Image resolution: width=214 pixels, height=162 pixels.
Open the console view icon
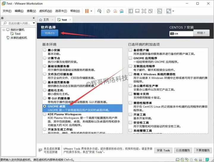click(x=160, y=11)
